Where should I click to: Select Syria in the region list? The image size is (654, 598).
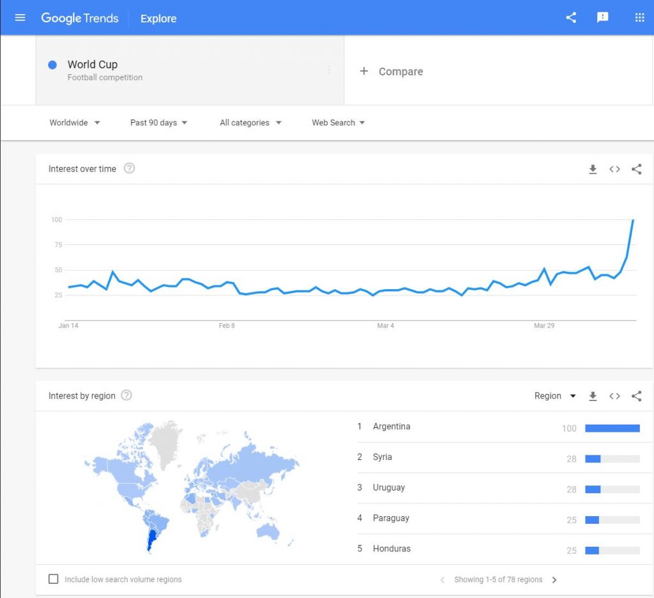(x=383, y=457)
